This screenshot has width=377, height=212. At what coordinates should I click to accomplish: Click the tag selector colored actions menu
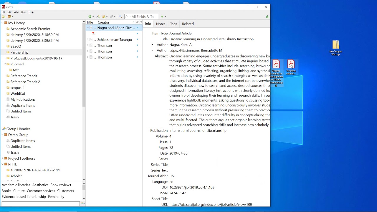tap(82, 204)
